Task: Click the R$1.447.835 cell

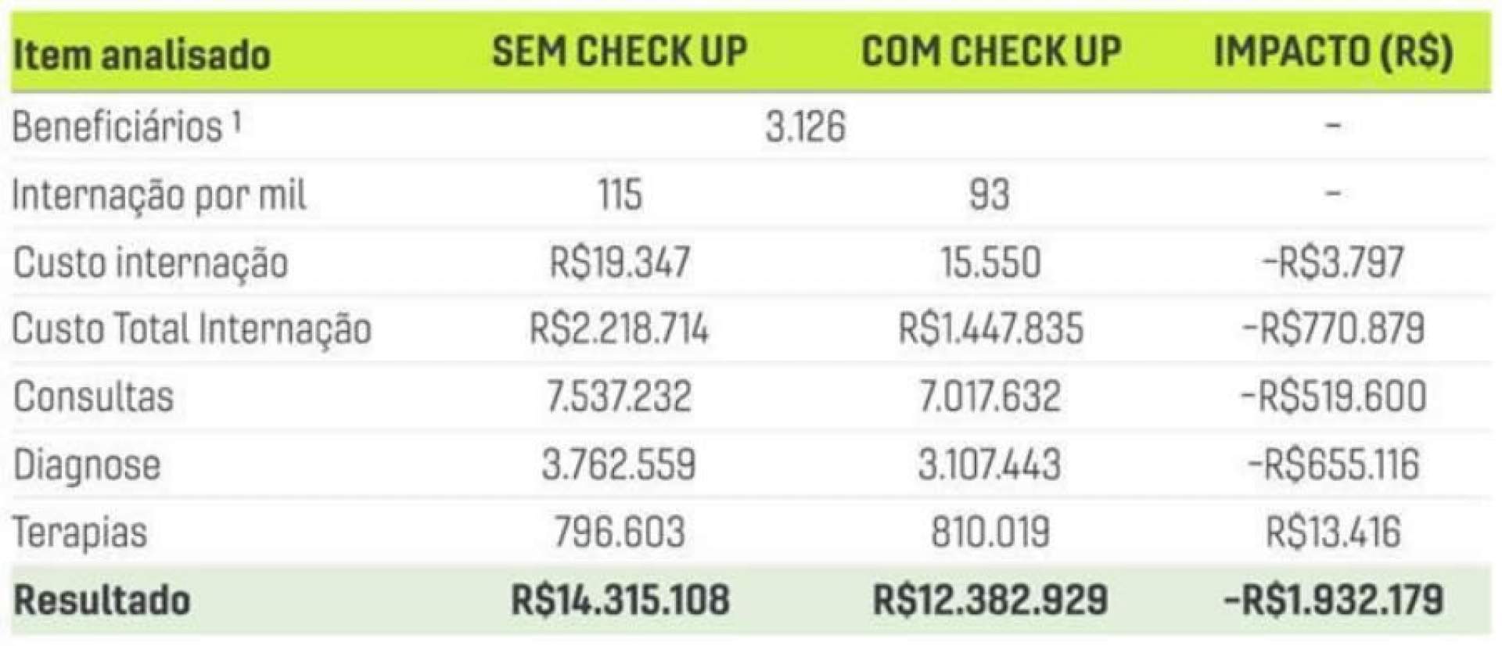Action: pyautogui.click(x=990, y=329)
